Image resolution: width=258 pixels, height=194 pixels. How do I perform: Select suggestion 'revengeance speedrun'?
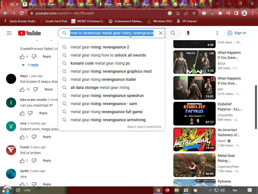point(111,96)
